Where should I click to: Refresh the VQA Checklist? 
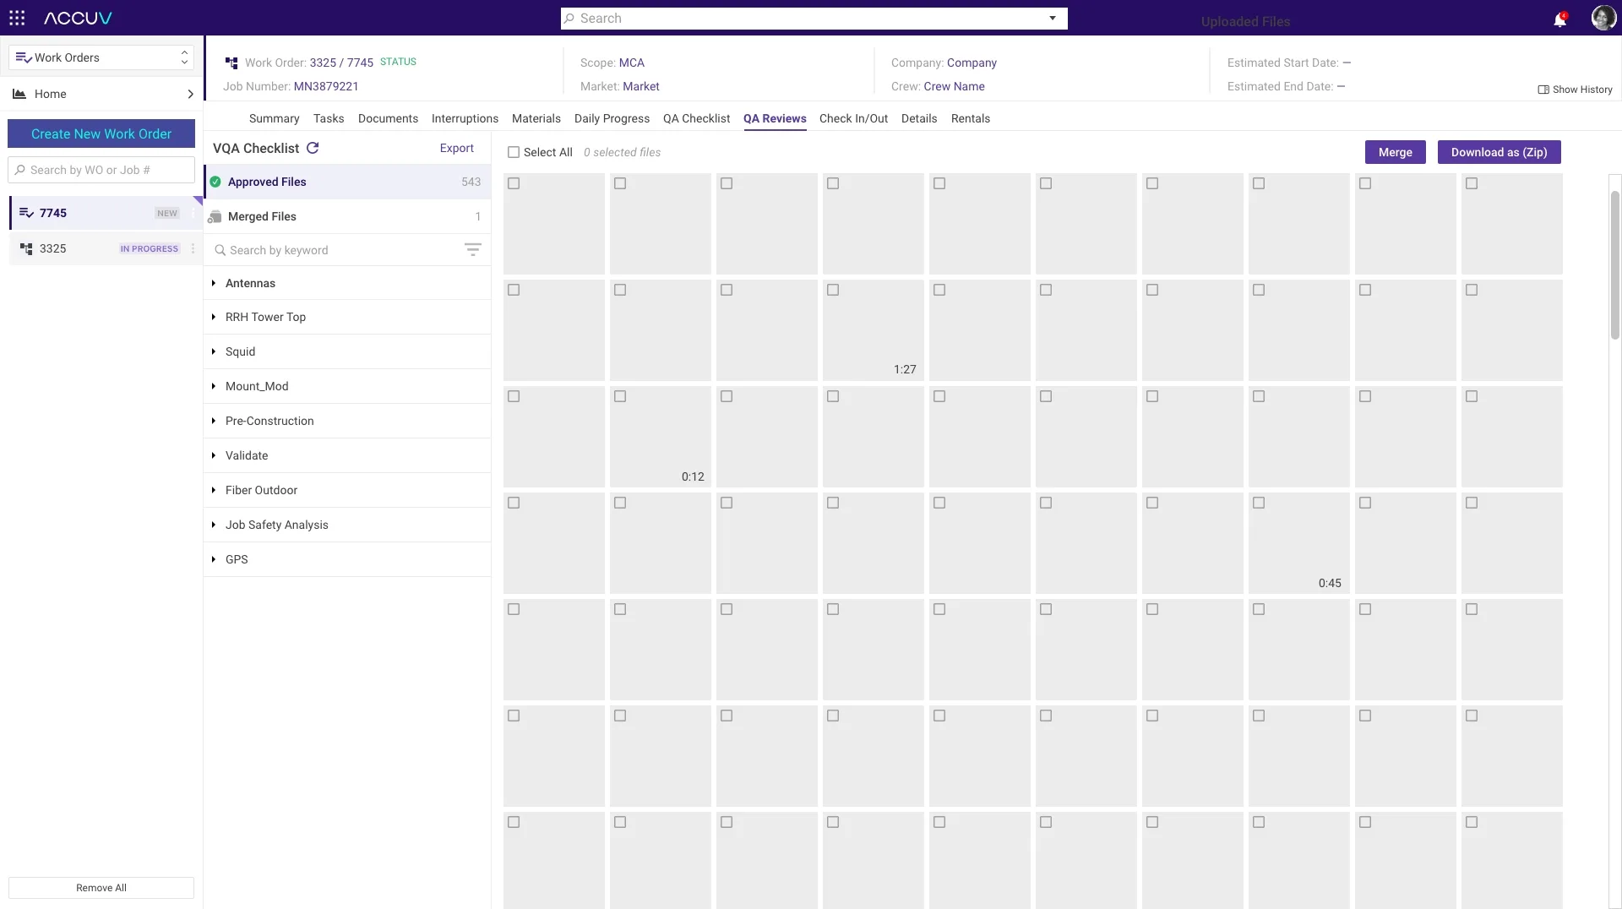(x=313, y=148)
